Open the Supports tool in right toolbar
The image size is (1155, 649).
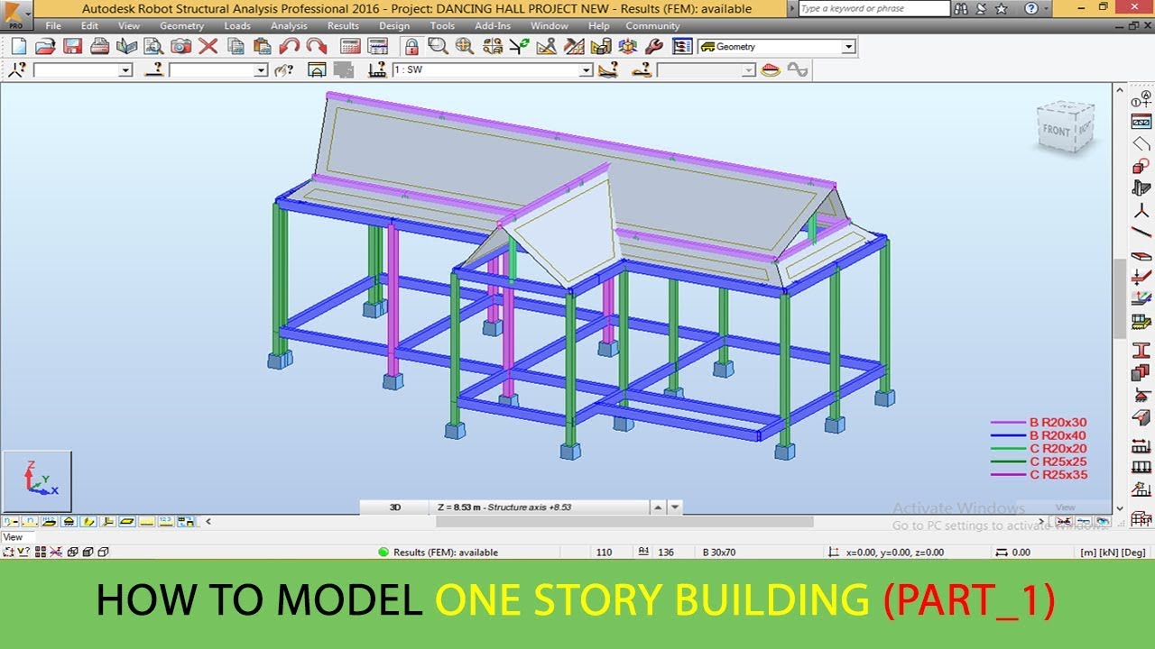coord(1141,396)
